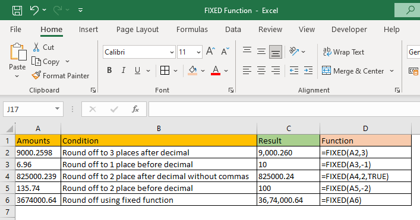Click the Format Painter button
Image resolution: width=420 pixels, height=220 pixels.
(x=61, y=76)
